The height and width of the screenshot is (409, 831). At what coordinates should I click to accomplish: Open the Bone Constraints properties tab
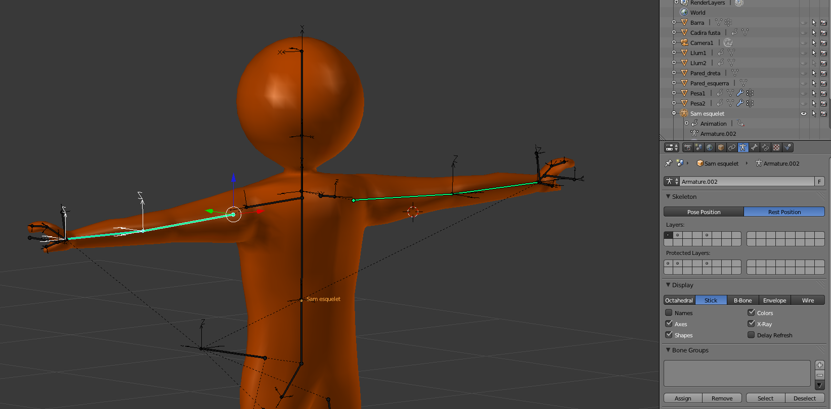click(x=765, y=147)
